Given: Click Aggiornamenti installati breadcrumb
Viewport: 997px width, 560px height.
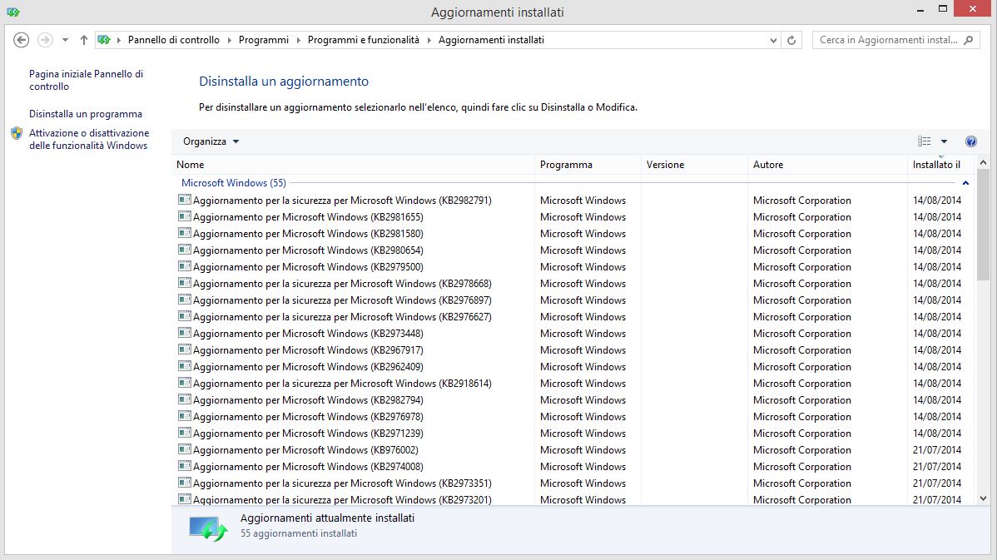Looking at the screenshot, I should click(491, 40).
